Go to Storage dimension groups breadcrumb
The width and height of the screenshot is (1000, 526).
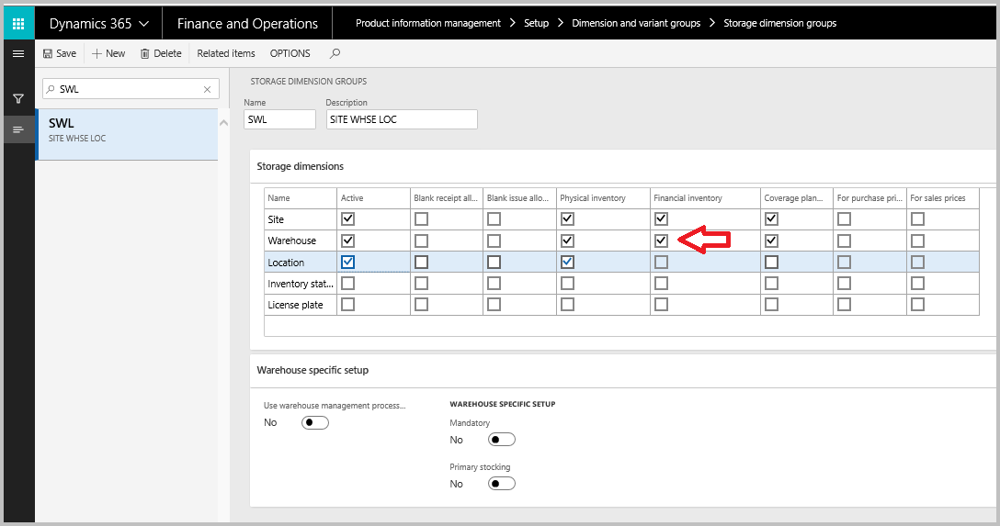[x=780, y=23]
